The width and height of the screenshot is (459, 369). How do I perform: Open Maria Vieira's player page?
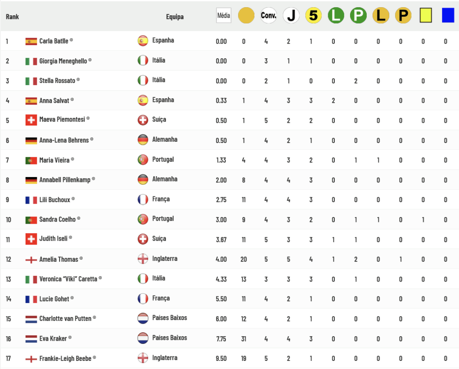click(54, 160)
